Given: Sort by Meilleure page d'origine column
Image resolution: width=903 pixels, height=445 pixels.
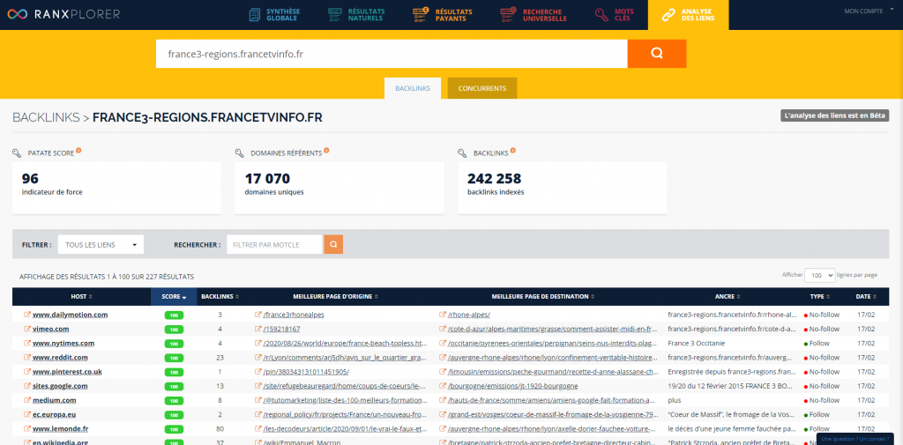Looking at the screenshot, I should pos(336,296).
